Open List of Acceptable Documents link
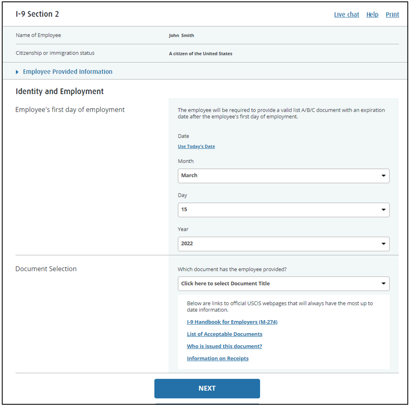410x407 pixels. click(x=224, y=334)
